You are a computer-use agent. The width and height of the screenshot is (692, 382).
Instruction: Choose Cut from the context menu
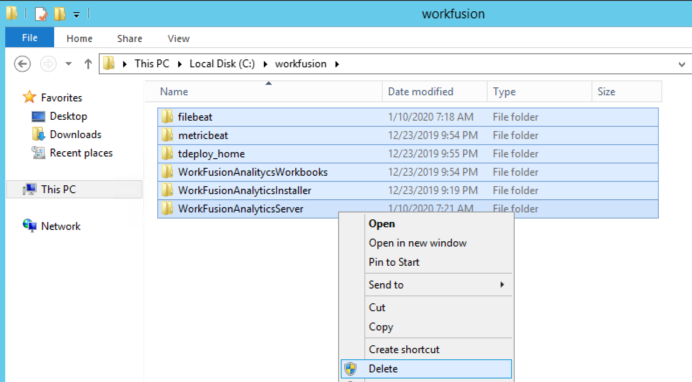pos(426,308)
